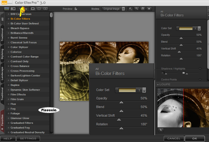Select the Contrast Color Range filter

point(24,57)
